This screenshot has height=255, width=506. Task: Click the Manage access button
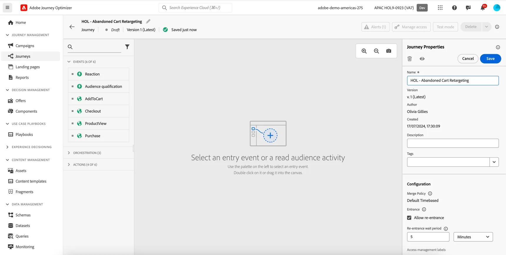click(x=411, y=27)
